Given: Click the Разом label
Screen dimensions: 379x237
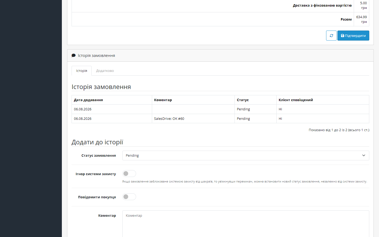Looking at the screenshot, I should pos(346,19).
